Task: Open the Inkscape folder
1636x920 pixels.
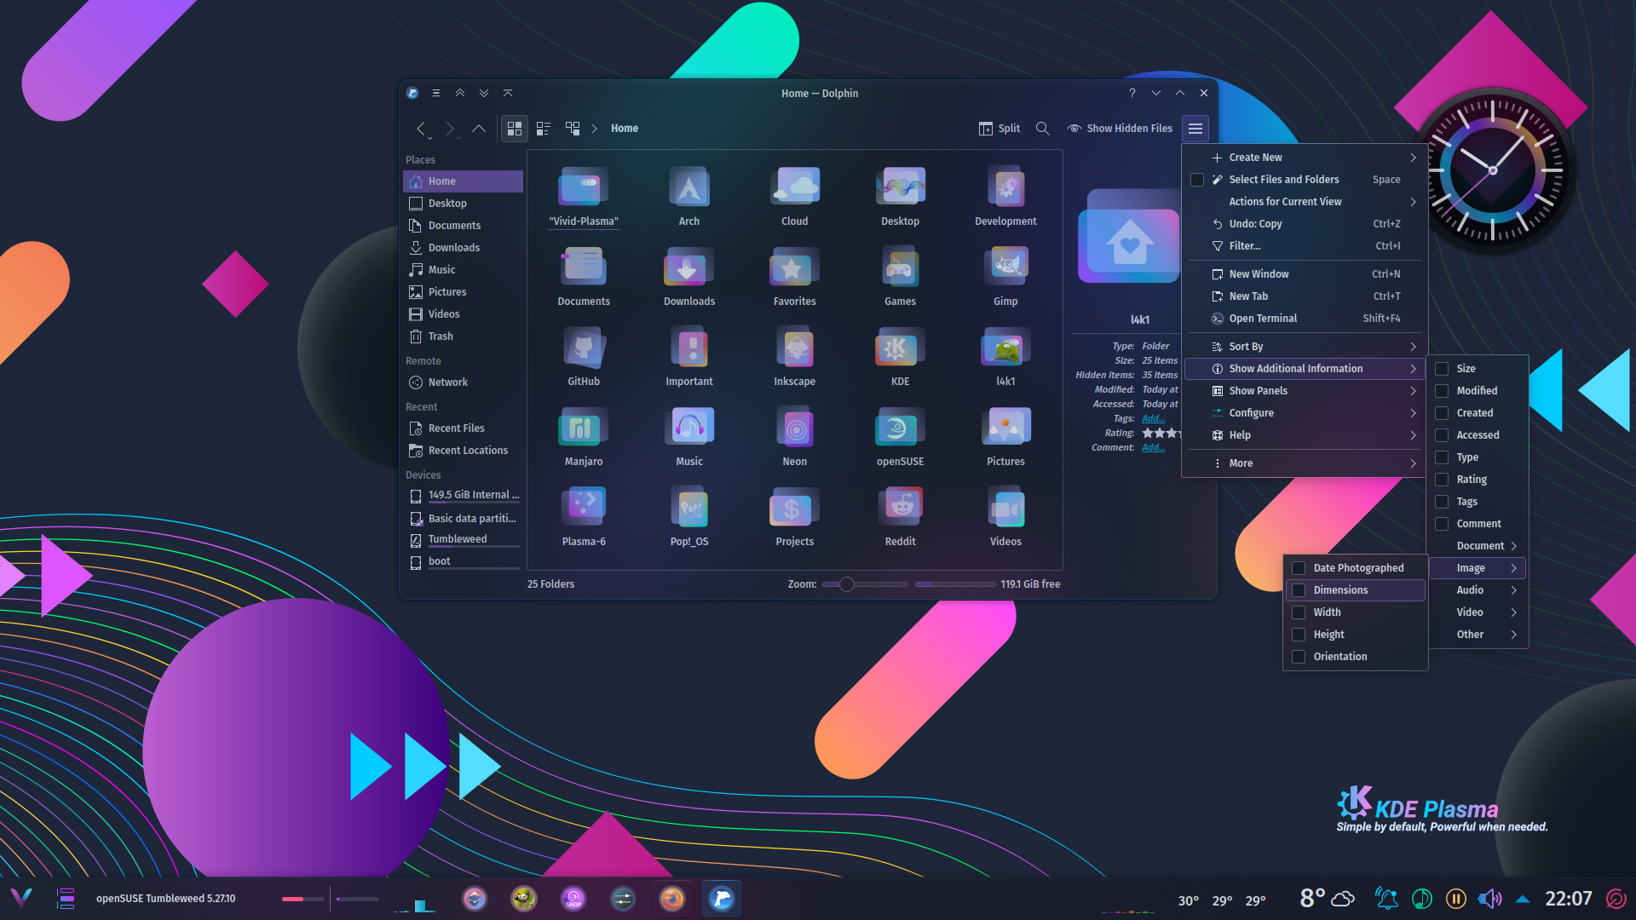Action: click(x=795, y=358)
